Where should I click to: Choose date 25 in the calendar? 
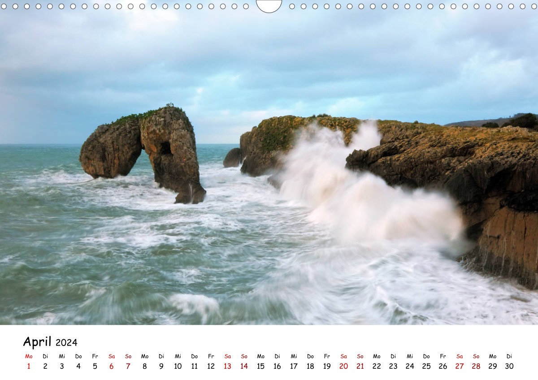tap(427, 366)
